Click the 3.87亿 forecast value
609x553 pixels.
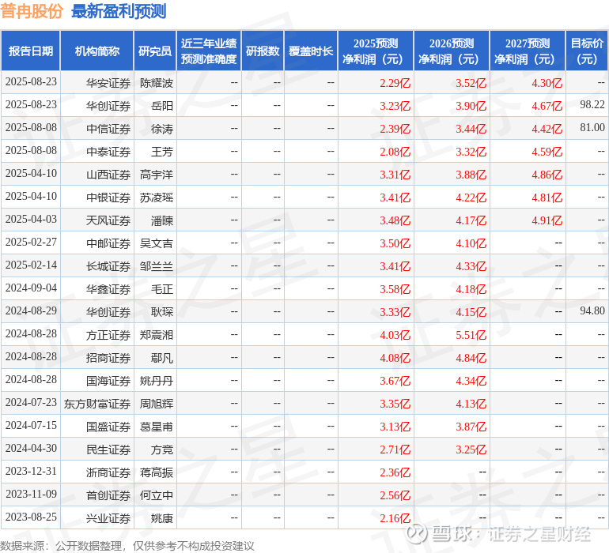[x=471, y=426]
